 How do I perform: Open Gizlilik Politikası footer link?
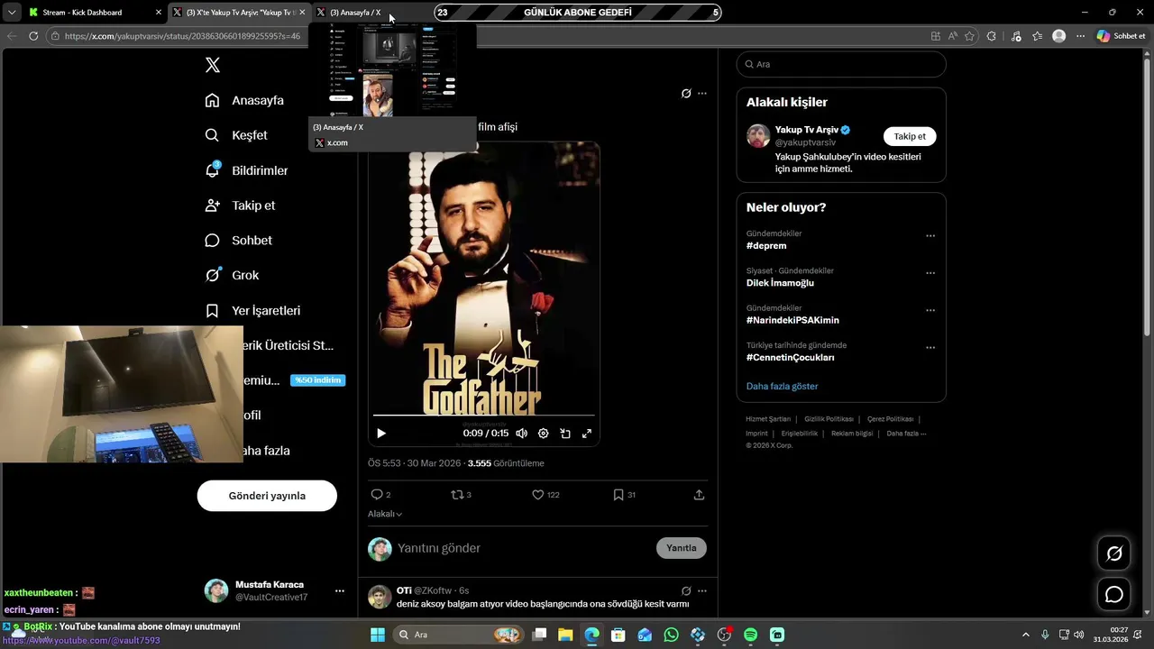point(829,419)
